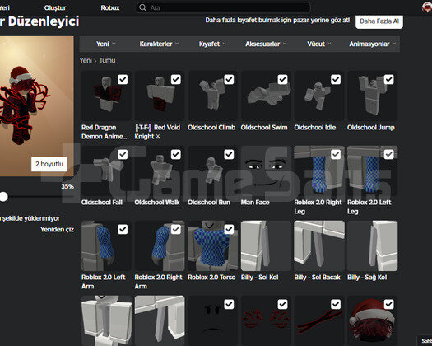Select the Roblox 2.0 Left Leg thumbnail
The image size is (432, 346).
[x=372, y=171]
